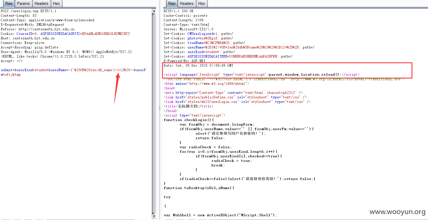Click the meta http-equiv charset=gb2312 line
428x220 pixels.
pos(233,93)
